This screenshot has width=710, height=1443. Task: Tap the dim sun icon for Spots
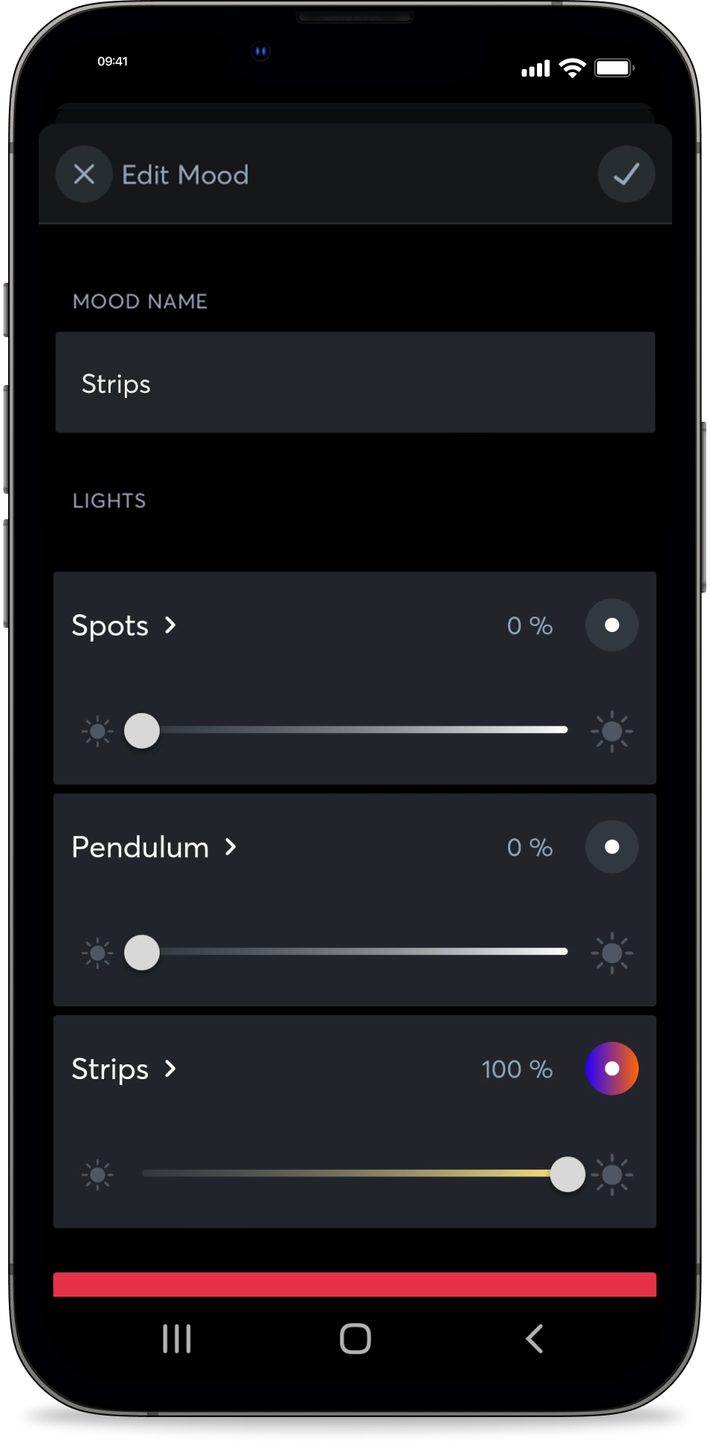97,731
